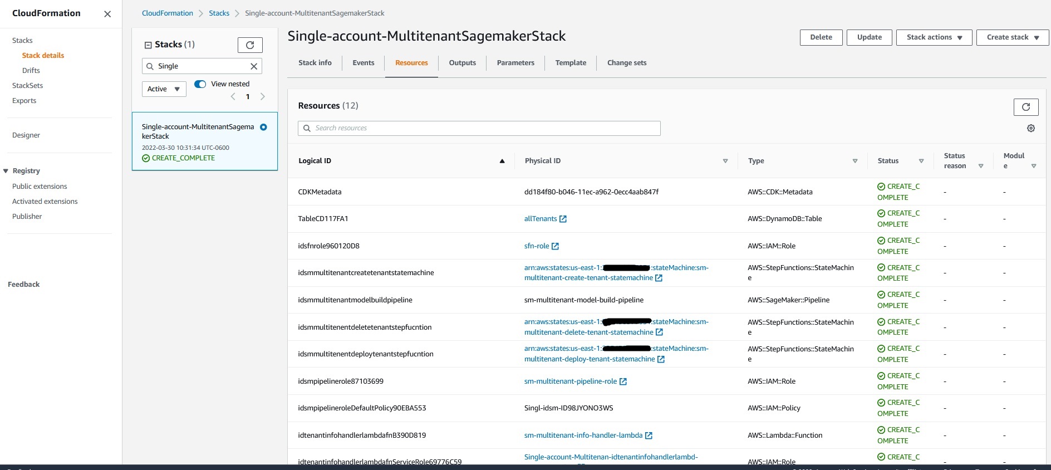Screen dimensions: 1051x470
Task: Select the Resources tab
Action: pos(411,63)
